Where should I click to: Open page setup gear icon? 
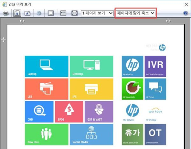[x=39, y=13]
